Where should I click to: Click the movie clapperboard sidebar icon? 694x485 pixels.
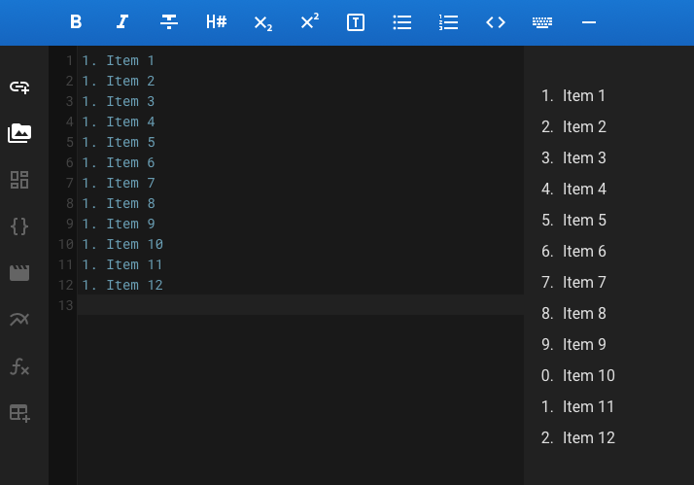pyautogui.click(x=19, y=273)
